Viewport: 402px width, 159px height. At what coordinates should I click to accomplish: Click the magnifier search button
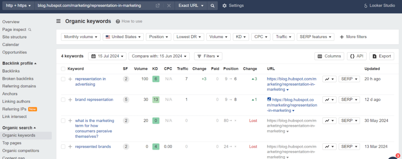pyautogui.click(x=212, y=5)
